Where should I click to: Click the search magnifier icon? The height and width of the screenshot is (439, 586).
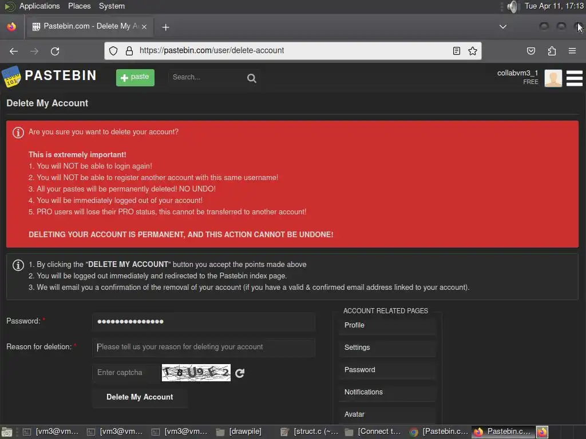(252, 78)
